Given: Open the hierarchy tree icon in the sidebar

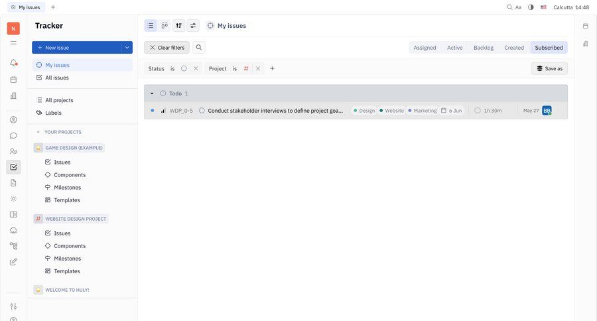Looking at the screenshot, I should pos(13,246).
